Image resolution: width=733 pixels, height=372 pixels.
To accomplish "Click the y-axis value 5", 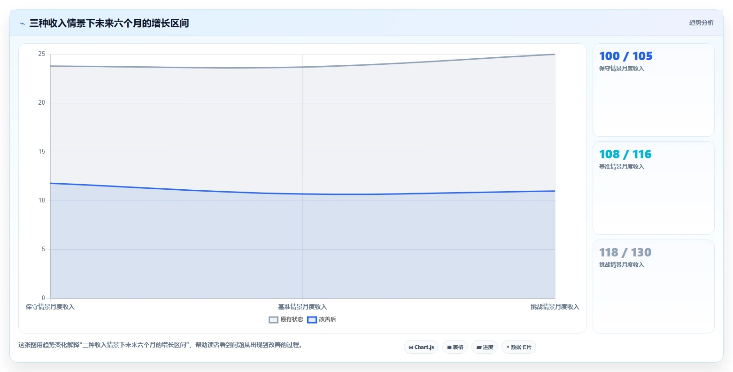I will click(x=43, y=249).
